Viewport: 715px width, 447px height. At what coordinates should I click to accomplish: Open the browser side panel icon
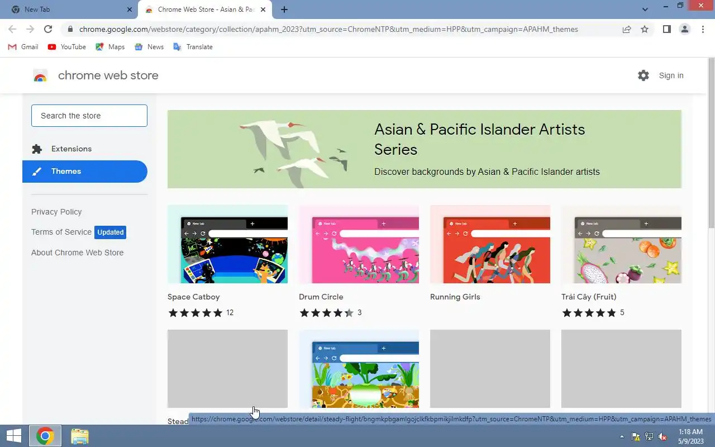pos(666,29)
